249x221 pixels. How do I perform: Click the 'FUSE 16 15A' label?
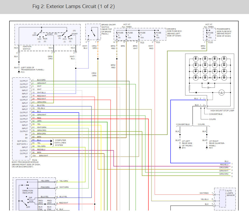[158, 35]
